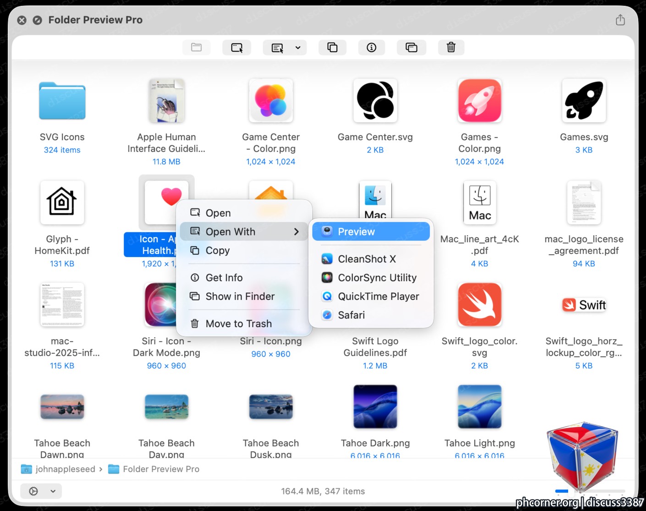The image size is (646, 511).
Task: Click the Open With toolbar icon
Action: point(277,47)
